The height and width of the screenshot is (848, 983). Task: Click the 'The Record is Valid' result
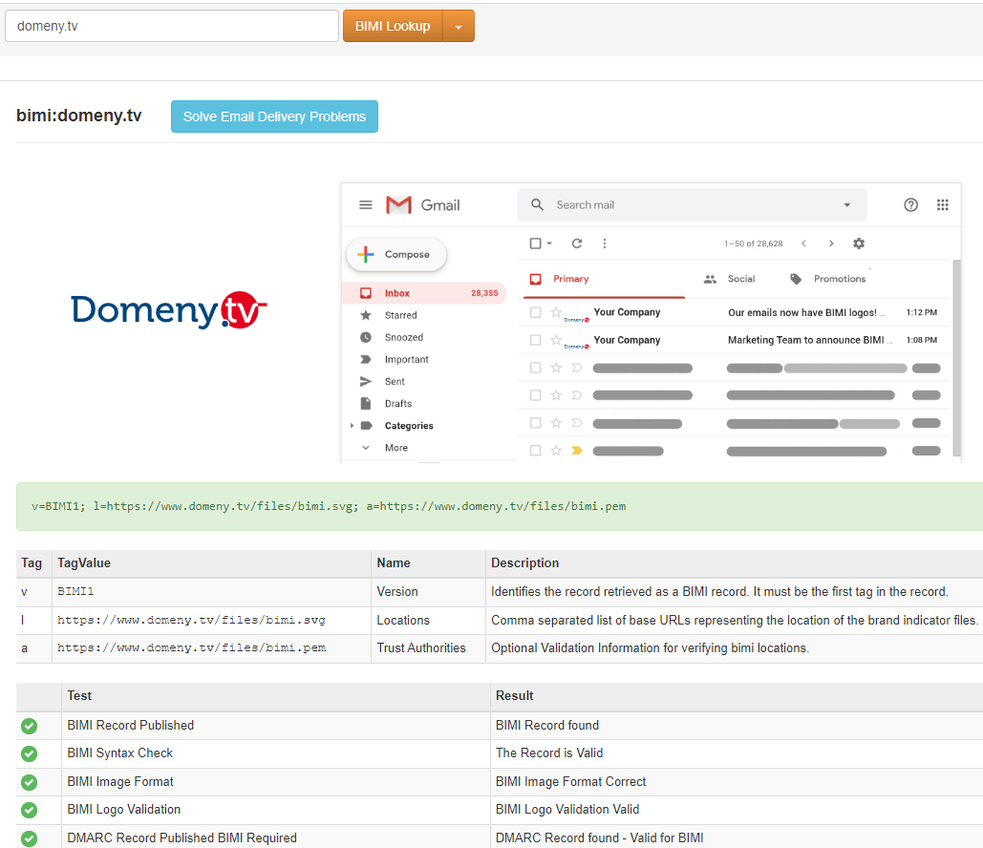549,753
